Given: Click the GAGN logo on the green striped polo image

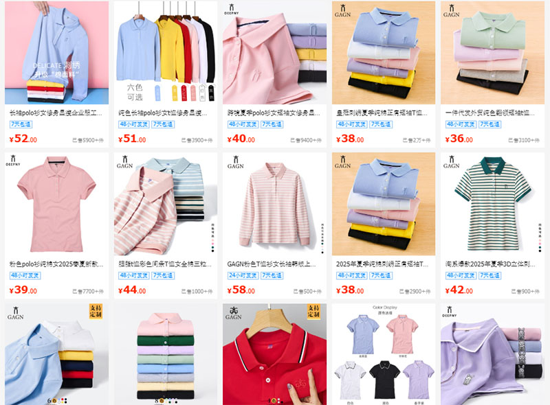Looking at the screenshot, I should (x=451, y=161).
